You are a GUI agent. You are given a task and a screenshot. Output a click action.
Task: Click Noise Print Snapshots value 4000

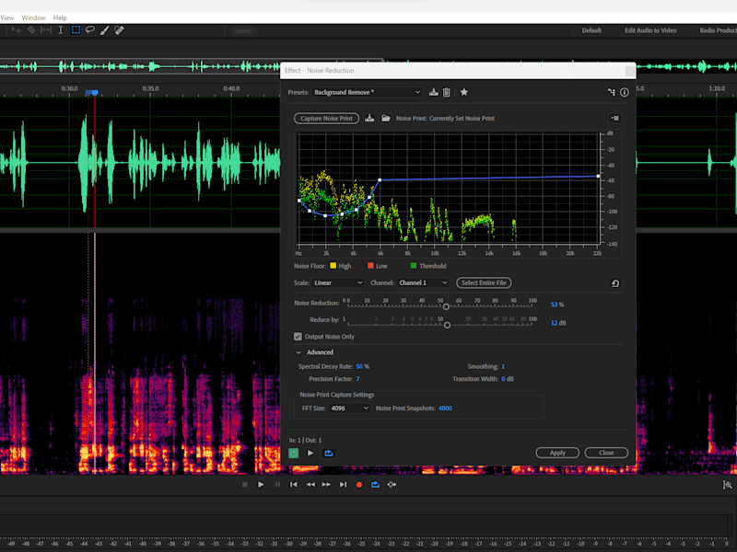[445, 408]
